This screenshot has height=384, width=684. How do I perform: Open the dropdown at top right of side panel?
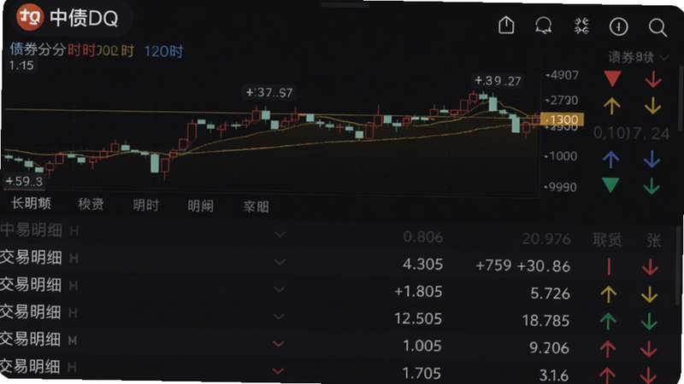tap(664, 57)
